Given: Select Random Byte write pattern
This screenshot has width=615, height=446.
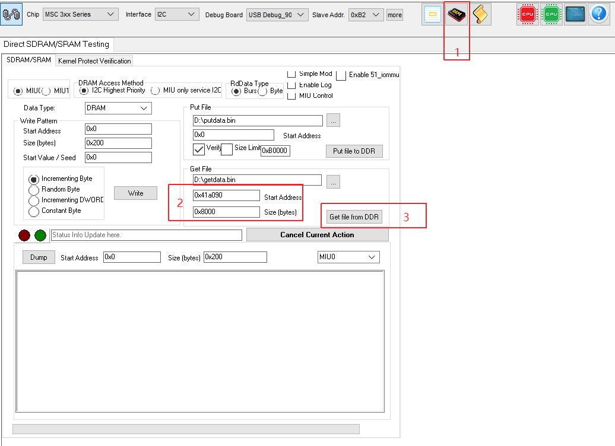Looking at the screenshot, I should [x=34, y=190].
